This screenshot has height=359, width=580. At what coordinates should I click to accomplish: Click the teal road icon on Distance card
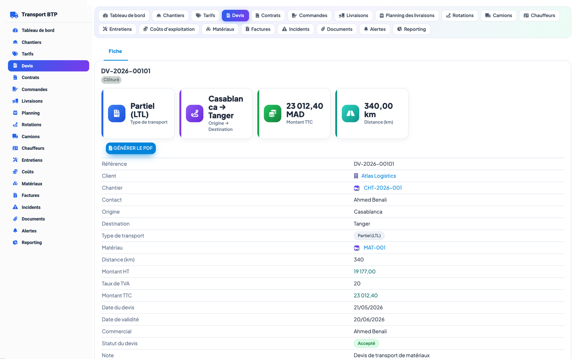pyautogui.click(x=350, y=114)
